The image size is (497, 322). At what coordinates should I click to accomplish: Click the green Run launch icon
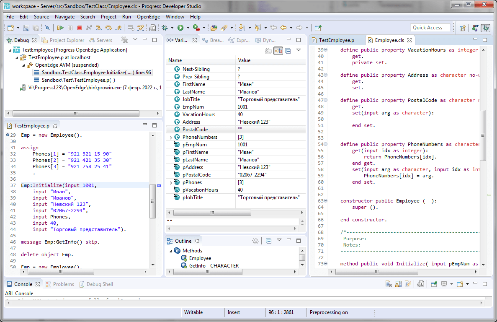point(180,28)
